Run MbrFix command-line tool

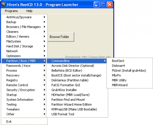[x=130, y=75]
